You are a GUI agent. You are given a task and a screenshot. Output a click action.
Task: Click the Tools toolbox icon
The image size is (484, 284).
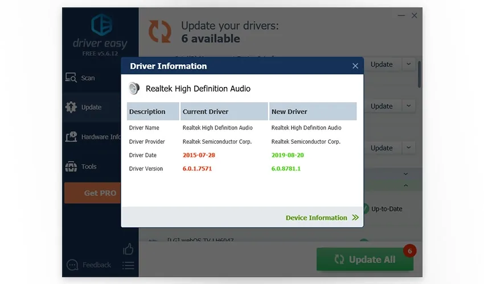click(x=71, y=166)
